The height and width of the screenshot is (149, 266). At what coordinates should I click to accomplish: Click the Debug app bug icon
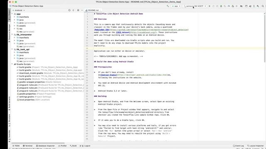[x=221, y=6]
